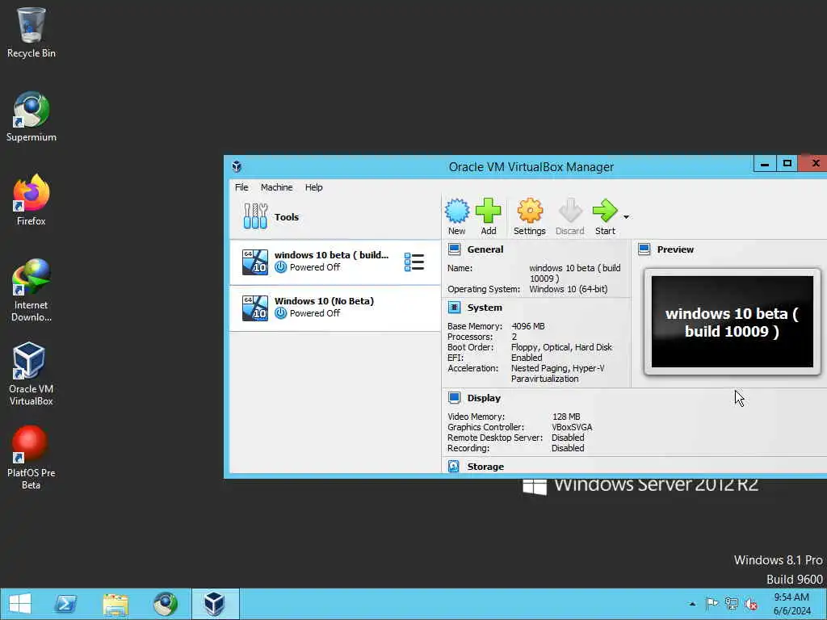Click the System section header
The width and height of the screenshot is (827, 620).
(485, 308)
